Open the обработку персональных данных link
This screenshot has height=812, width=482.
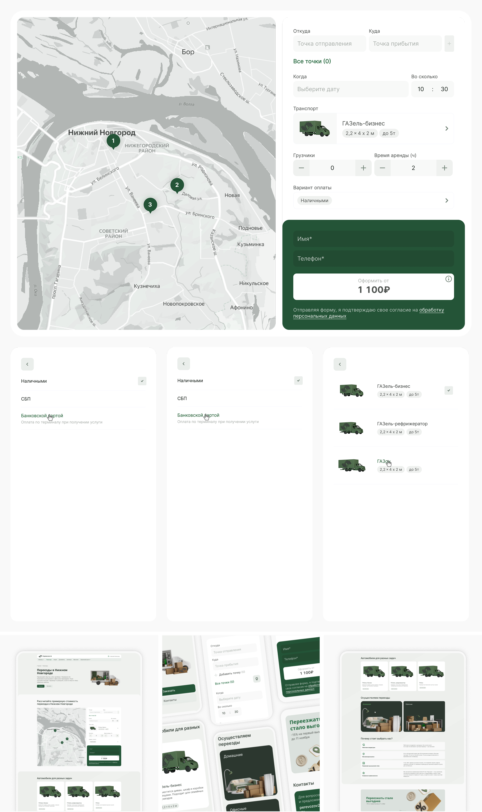pos(368,313)
